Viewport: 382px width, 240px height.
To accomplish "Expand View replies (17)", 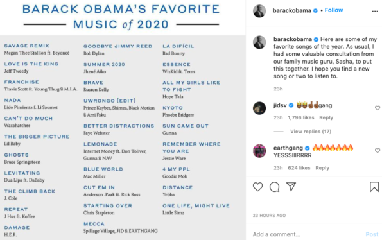I will 311,132.
